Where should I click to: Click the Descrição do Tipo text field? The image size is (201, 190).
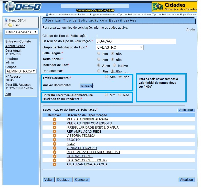(136, 41)
